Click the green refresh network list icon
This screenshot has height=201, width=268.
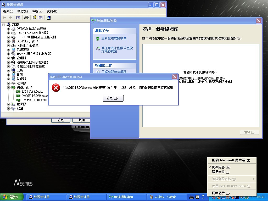[98, 39]
